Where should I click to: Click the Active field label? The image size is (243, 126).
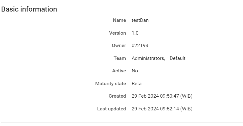point(119,71)
